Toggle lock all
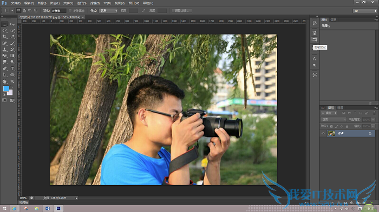Screen dimensions: 379x212 347,126
